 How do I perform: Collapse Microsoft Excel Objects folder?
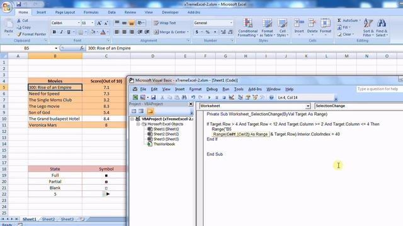click(138, 124)
